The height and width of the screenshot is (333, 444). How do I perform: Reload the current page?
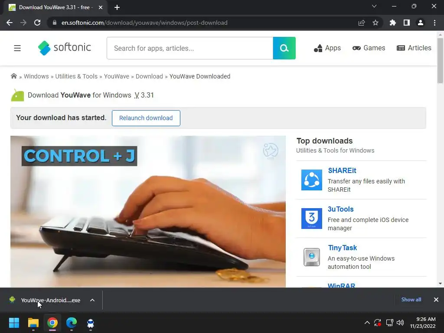pyautogui.click(x=37, y=23)
